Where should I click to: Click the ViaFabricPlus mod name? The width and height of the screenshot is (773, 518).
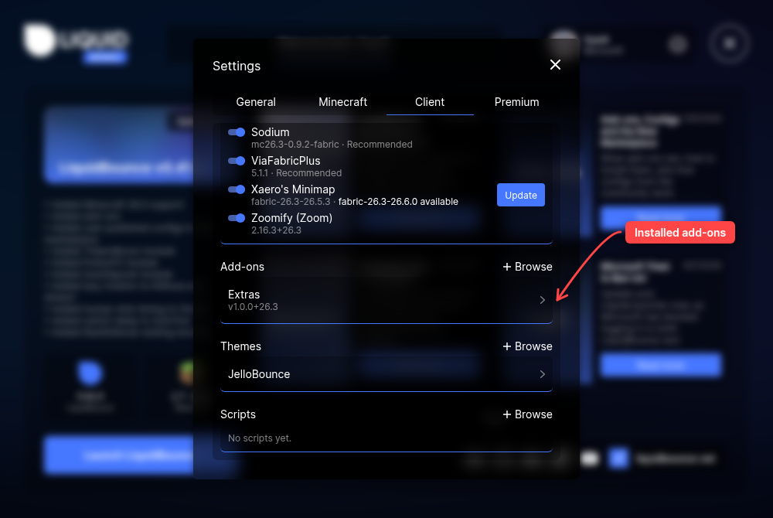[285, 161]
